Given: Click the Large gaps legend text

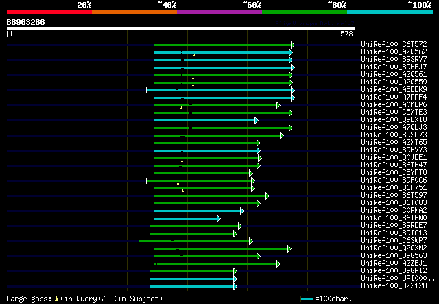Looking at the screenshot, I should click(84, 299).
